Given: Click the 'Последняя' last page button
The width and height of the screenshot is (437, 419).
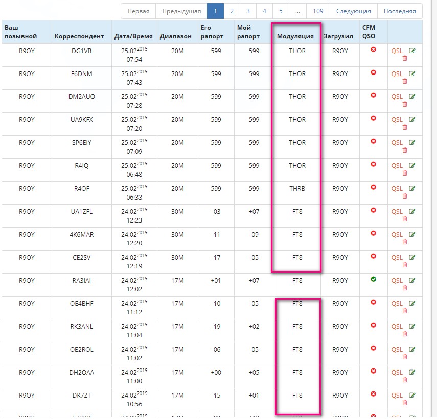Looking at the screenshot, I should click(x=400, y=11).
